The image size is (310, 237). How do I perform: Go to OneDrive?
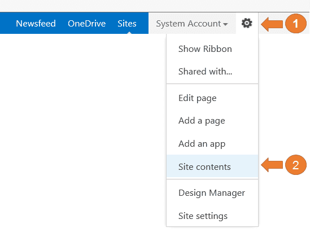[87, 24]
